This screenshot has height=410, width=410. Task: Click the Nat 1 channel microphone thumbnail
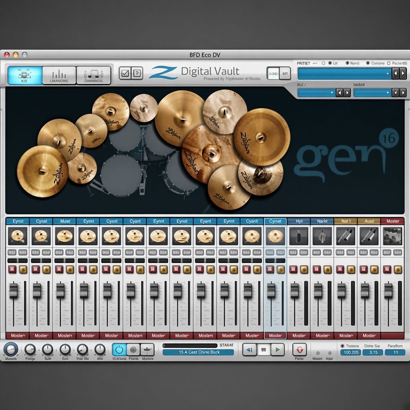click(346, 236)
